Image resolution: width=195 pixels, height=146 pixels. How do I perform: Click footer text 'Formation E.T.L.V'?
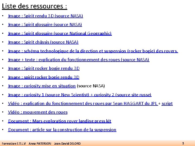[x=14, y=144]
